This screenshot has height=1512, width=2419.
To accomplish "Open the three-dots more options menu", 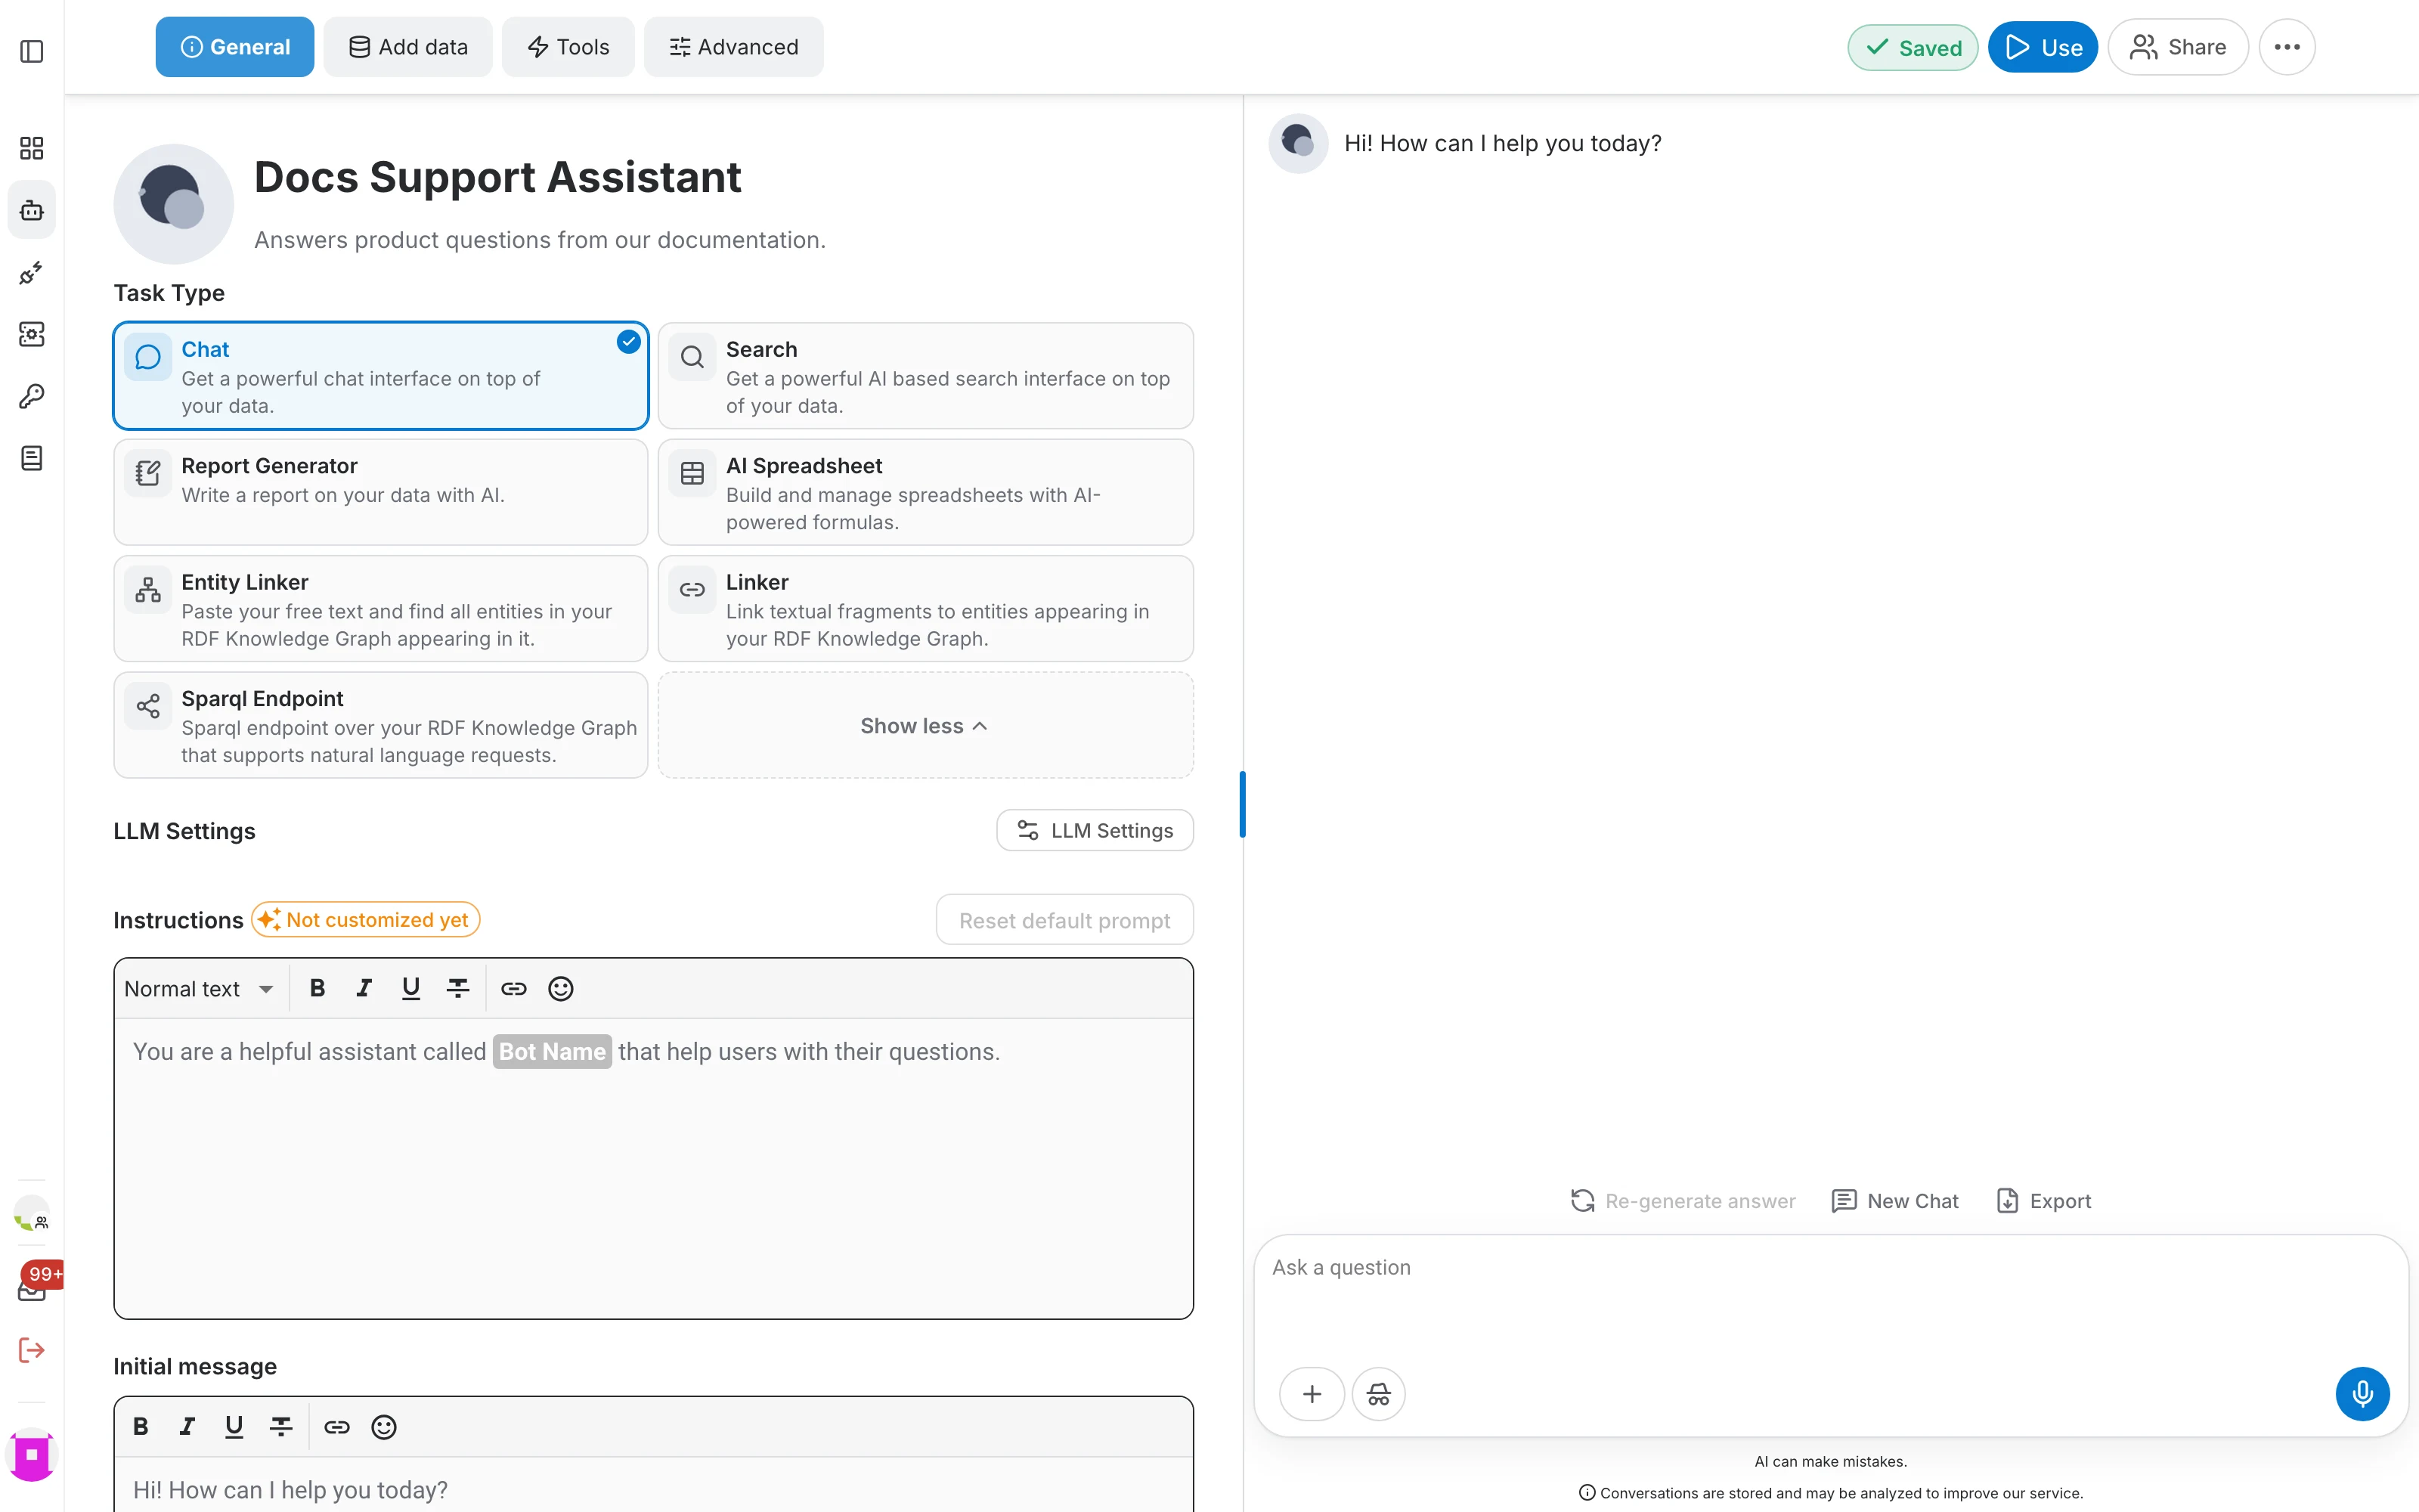I will 2287,47.
